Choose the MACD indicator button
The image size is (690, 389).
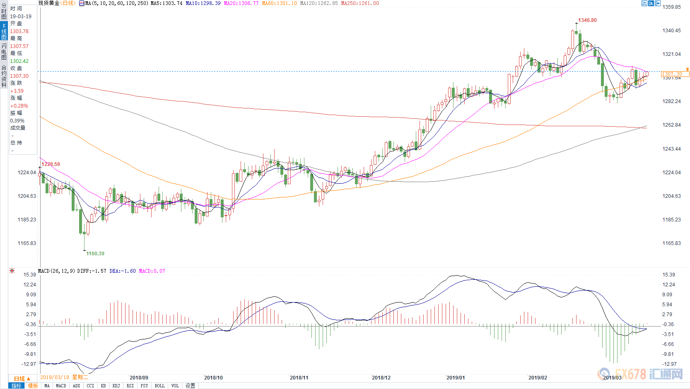(61, 386)
